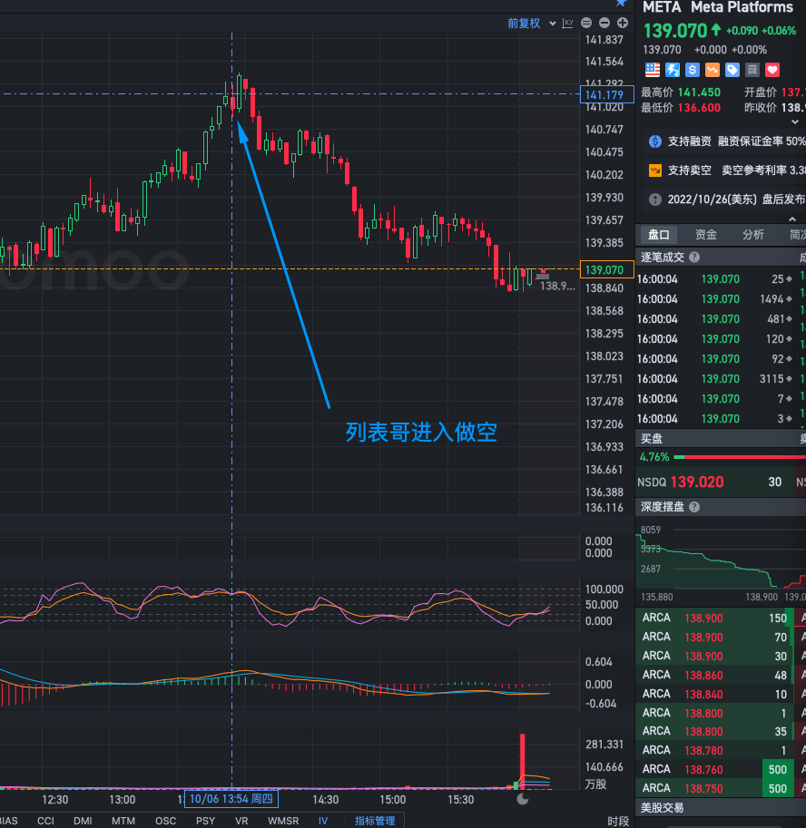Select the ARCA 138.840 10 order row
The width and height of the screenshot is (806, 828).
[x=714, y=694]
